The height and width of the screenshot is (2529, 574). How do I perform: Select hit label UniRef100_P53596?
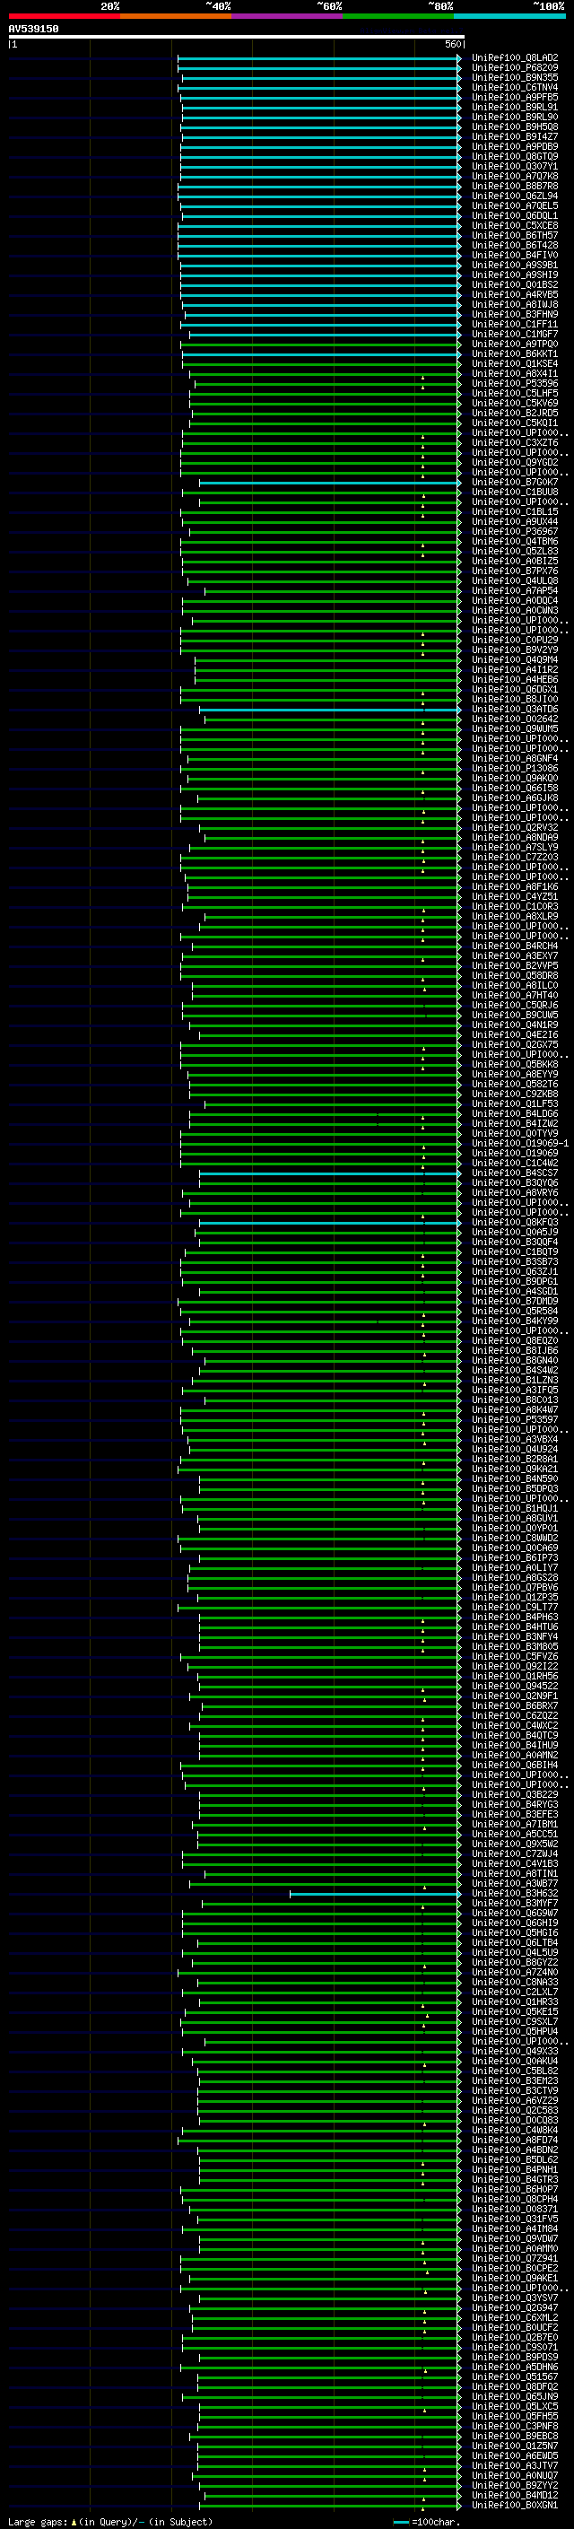tap(514, 384)
